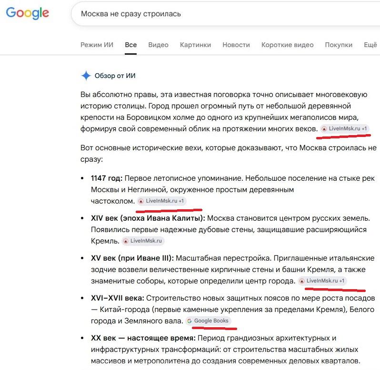The height and width of the screenshot is (370, 380).
Task: Select the Все tab
Action: click(131, 45)
